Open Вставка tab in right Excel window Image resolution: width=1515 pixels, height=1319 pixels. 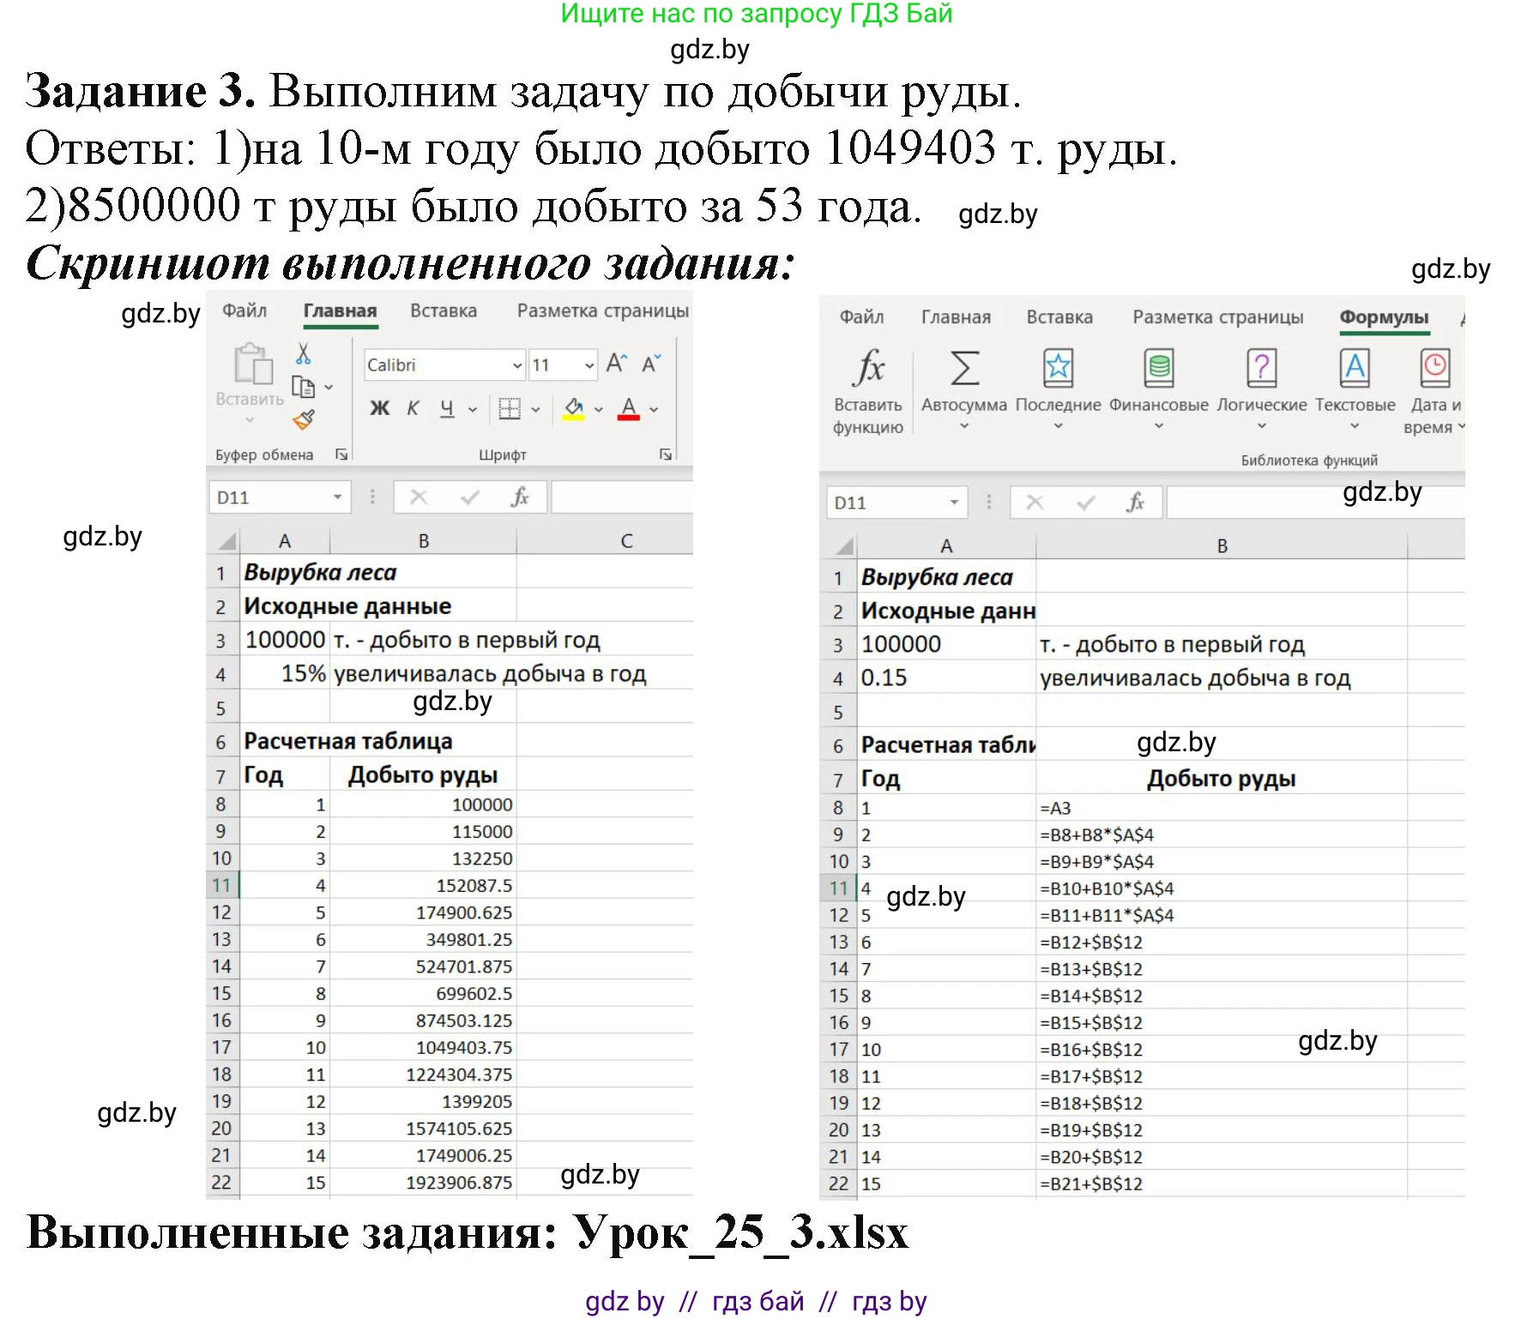coord(1059,317)
